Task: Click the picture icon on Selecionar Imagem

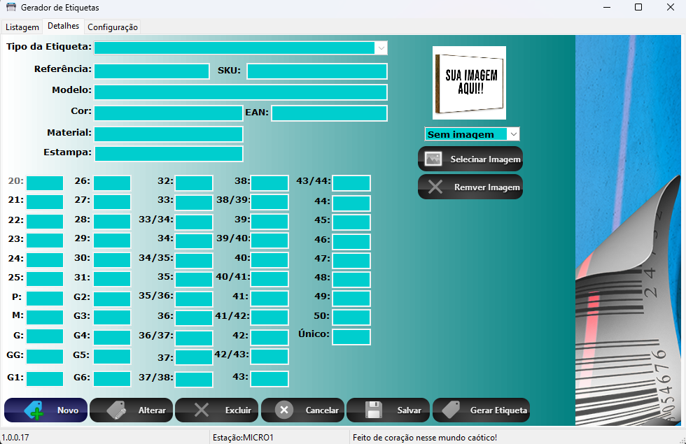Action: click(434, 159)
